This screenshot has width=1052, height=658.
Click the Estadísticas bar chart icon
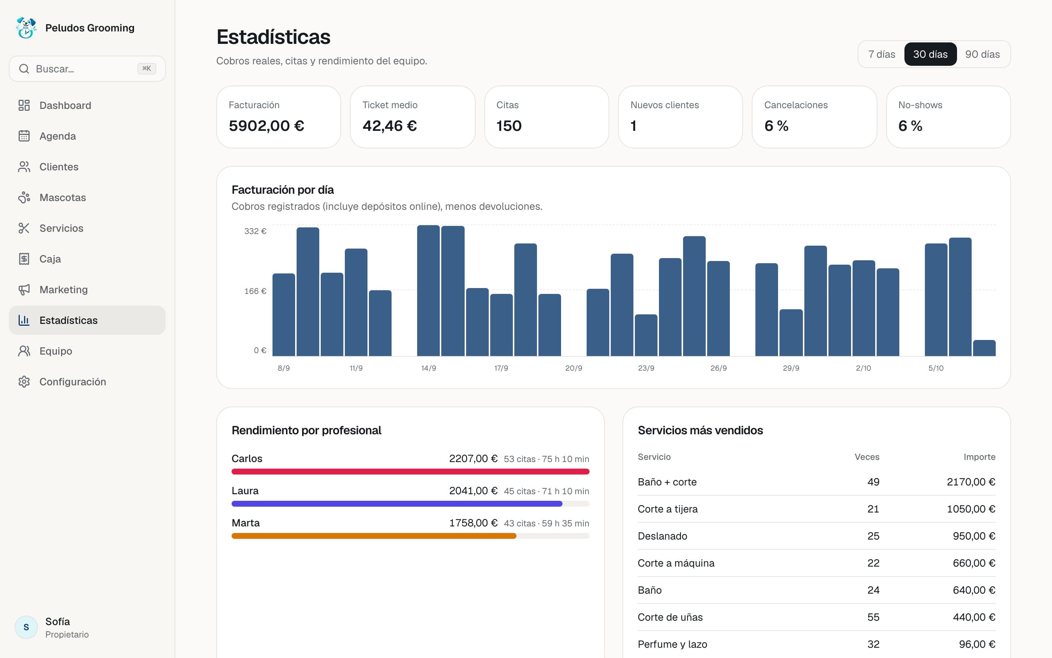24,320
